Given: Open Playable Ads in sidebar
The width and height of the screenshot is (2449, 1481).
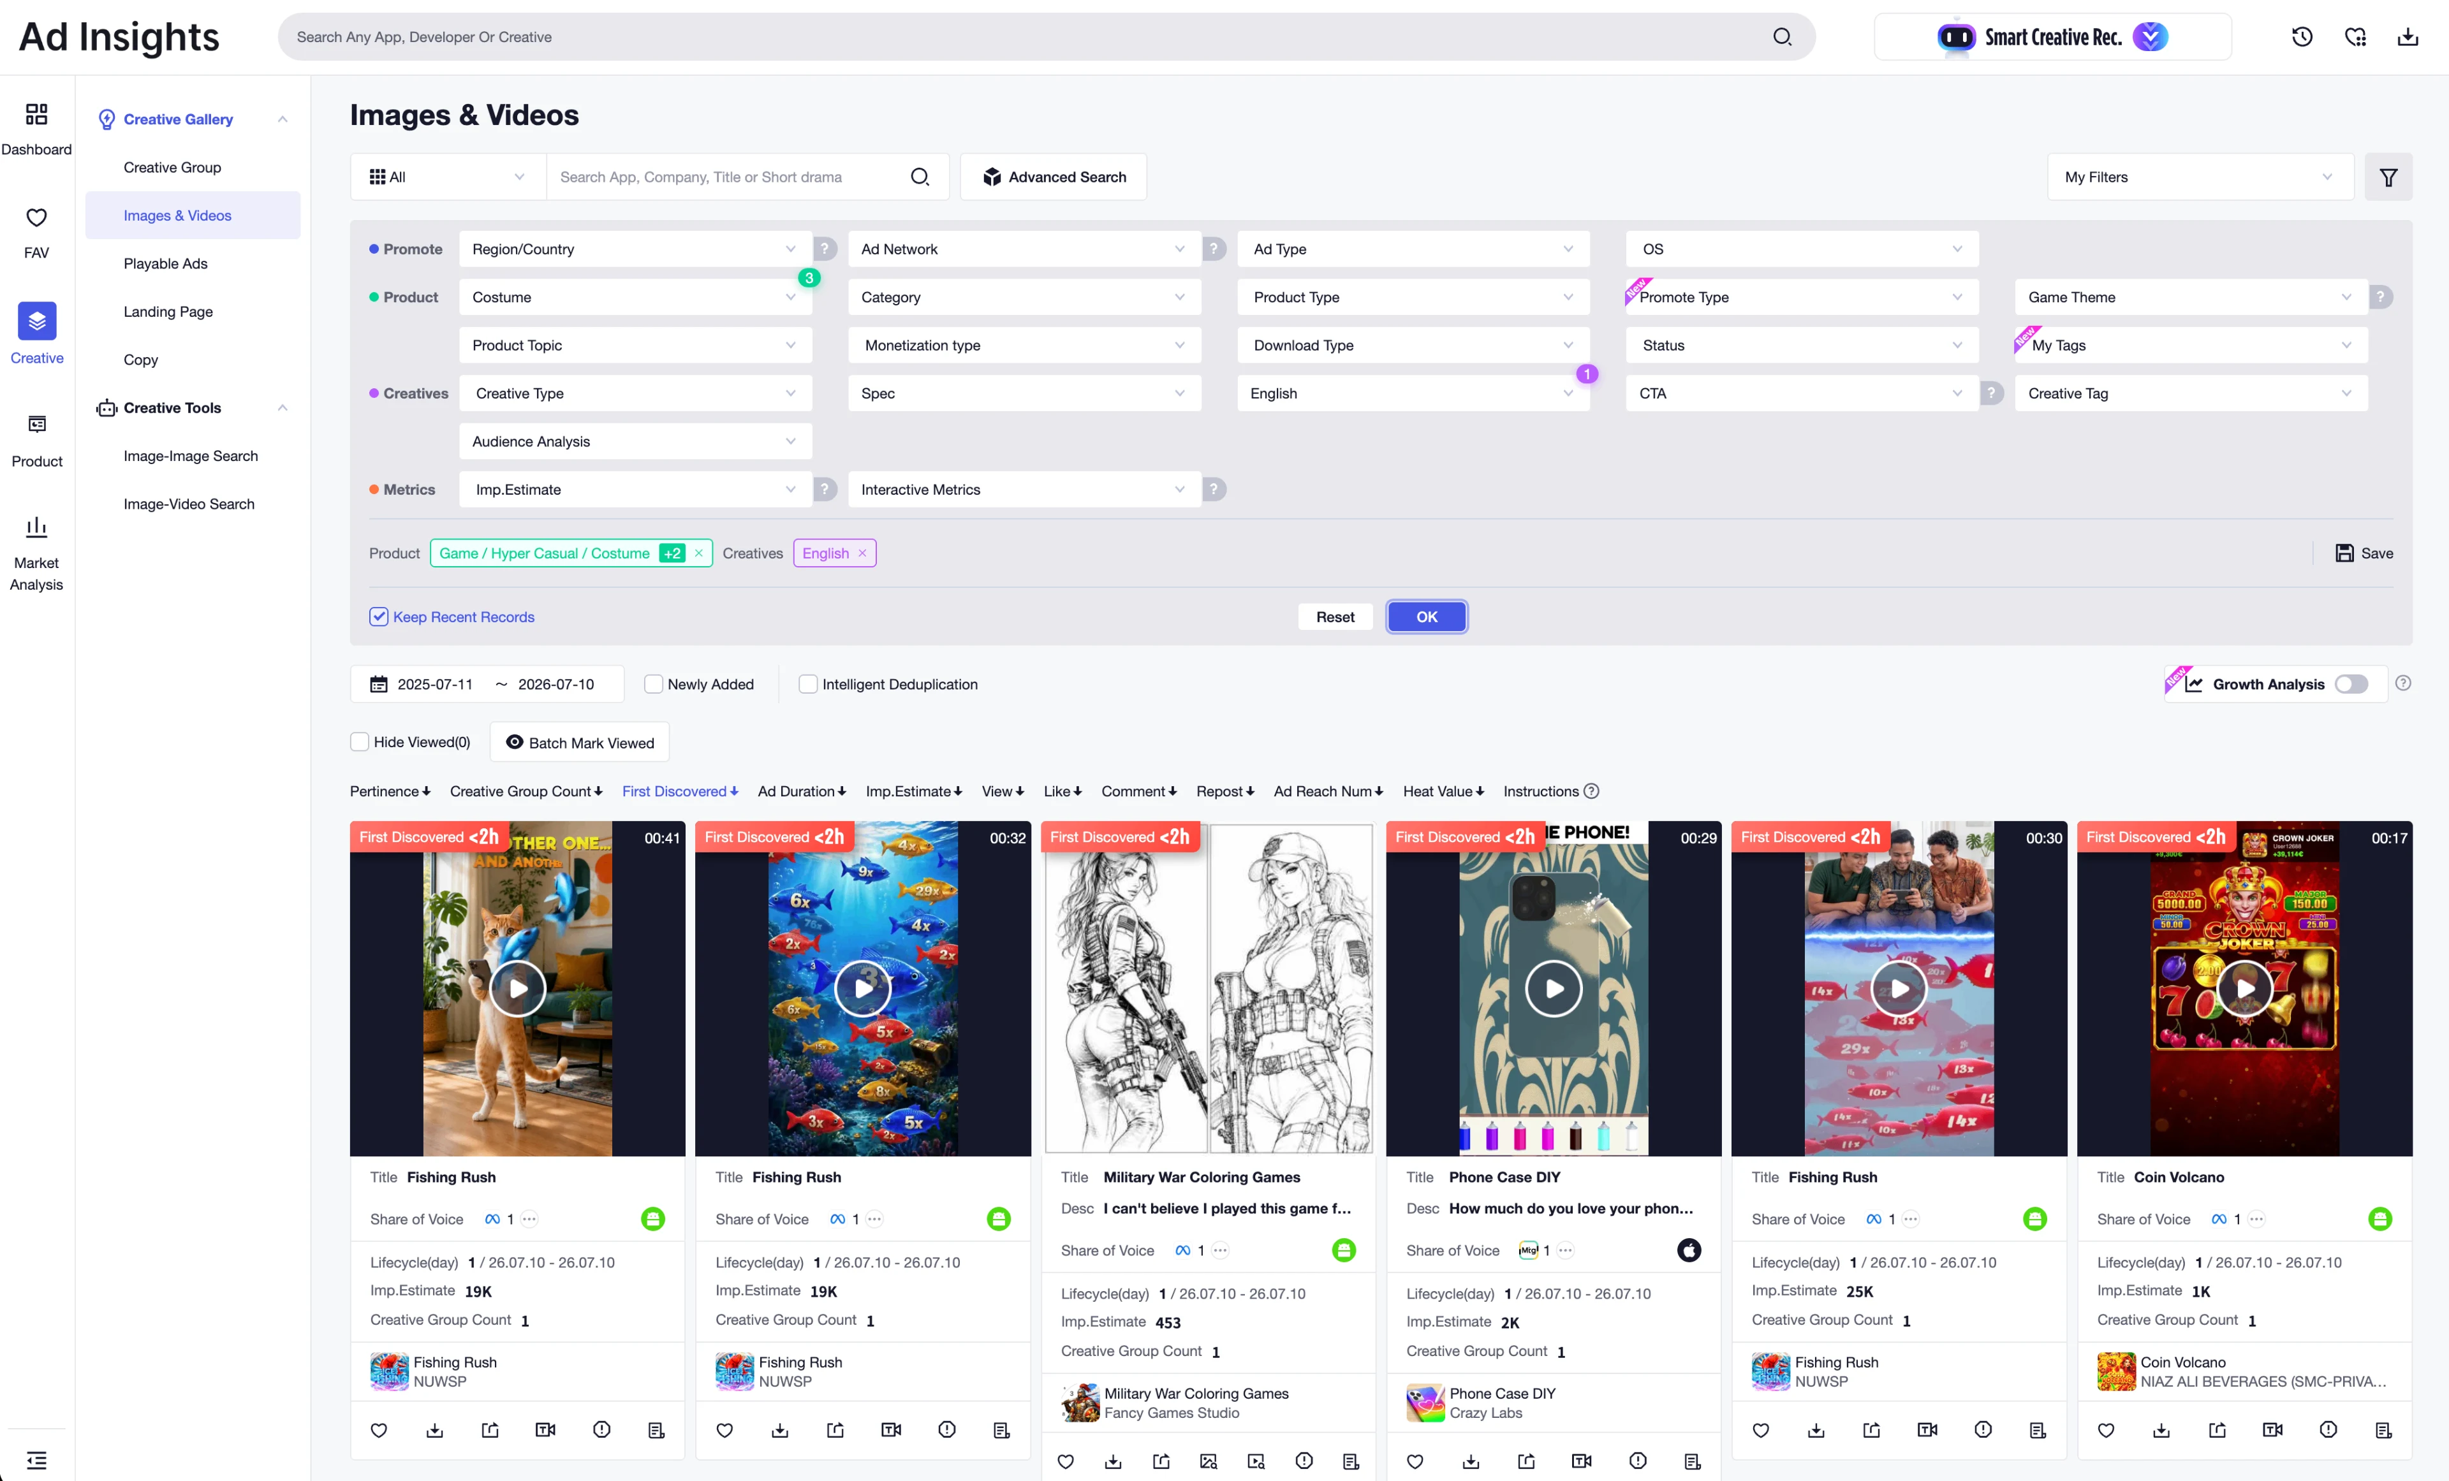Looking at the screenshot, I should pyautogui.click(x=165, y=264).
